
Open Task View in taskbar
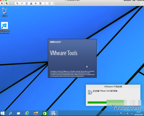(18, 113)
